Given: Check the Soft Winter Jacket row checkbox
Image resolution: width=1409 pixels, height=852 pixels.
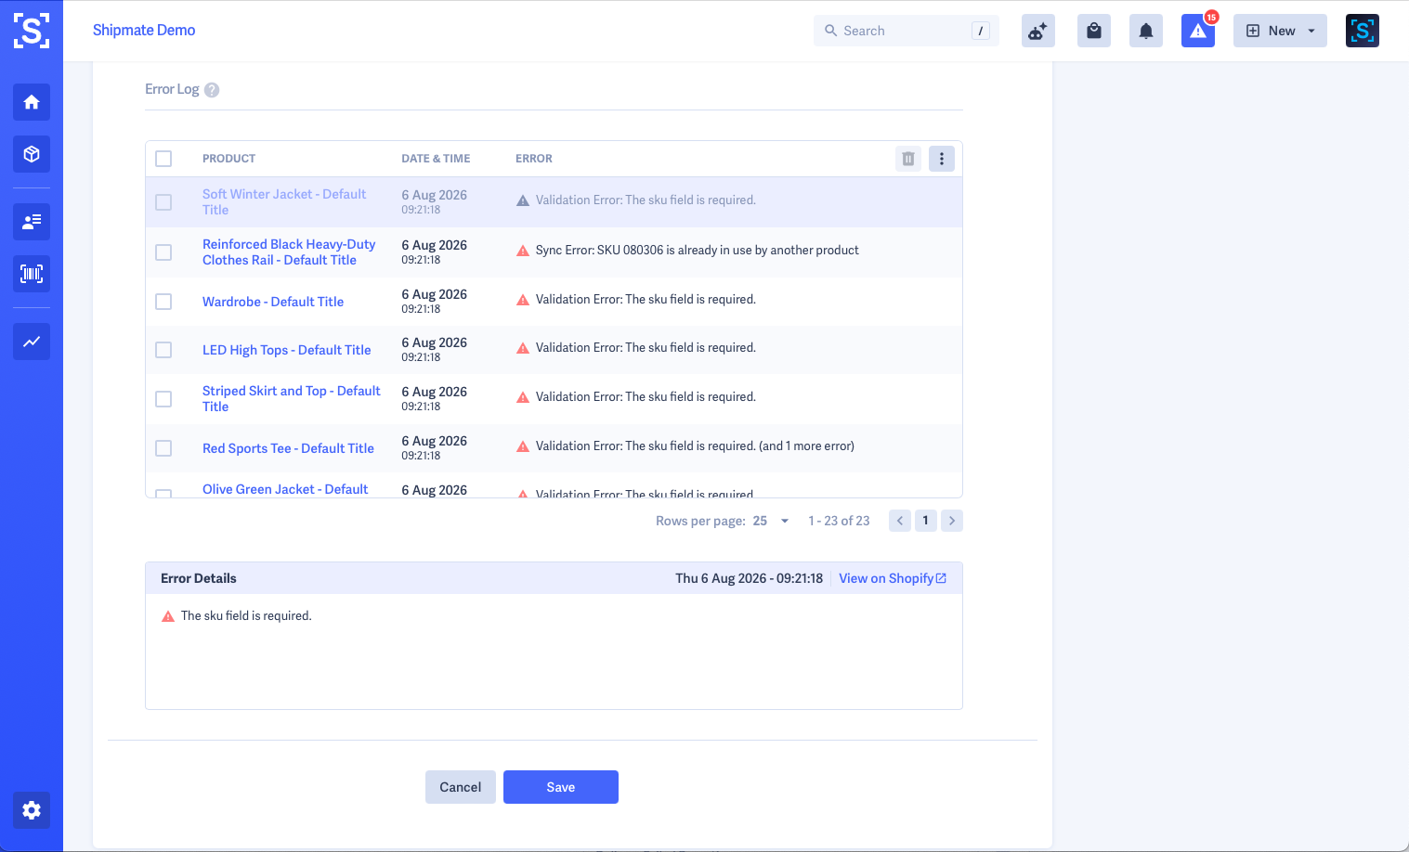Looking at the screenshot, I should click(x=163, y=202).
